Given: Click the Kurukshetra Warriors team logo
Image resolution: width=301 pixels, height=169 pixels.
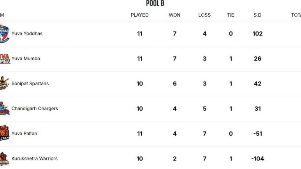Looking at the screenshot, I should 5,159.
